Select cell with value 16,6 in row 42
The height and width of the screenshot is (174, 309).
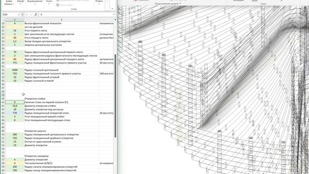14,106
